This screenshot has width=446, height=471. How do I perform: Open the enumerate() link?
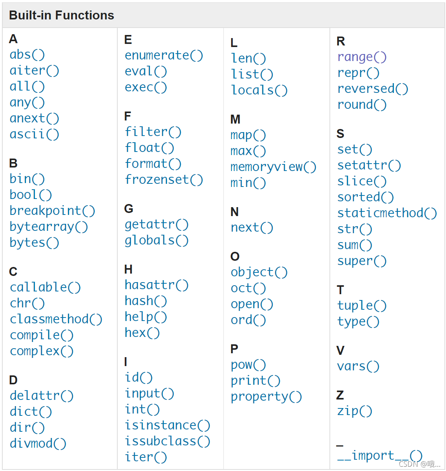click(164, 56)
